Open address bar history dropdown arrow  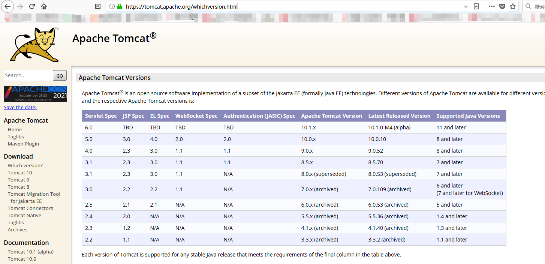pyautogui.click(x=466, y=6)
